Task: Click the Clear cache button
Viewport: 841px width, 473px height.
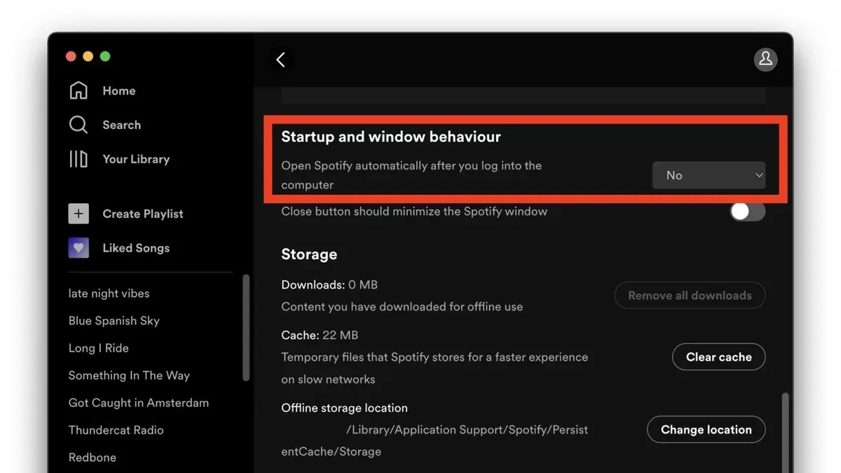Action: 718,357
